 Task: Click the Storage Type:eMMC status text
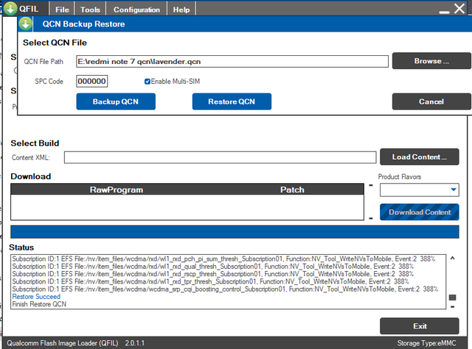(x=426, y=343)
